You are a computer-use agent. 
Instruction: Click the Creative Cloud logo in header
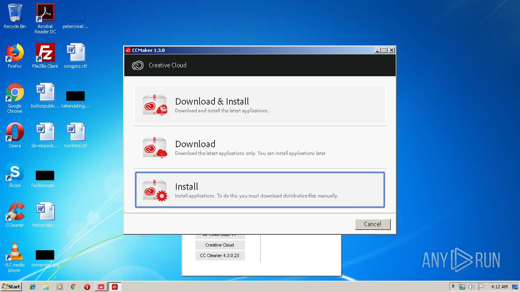(138, 65)
